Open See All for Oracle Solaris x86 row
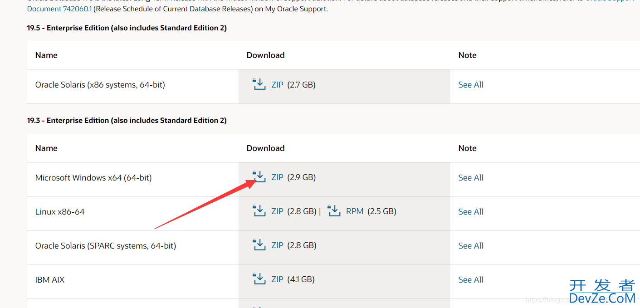The height and width of the screenshot is (308, 640). (471, 84)
